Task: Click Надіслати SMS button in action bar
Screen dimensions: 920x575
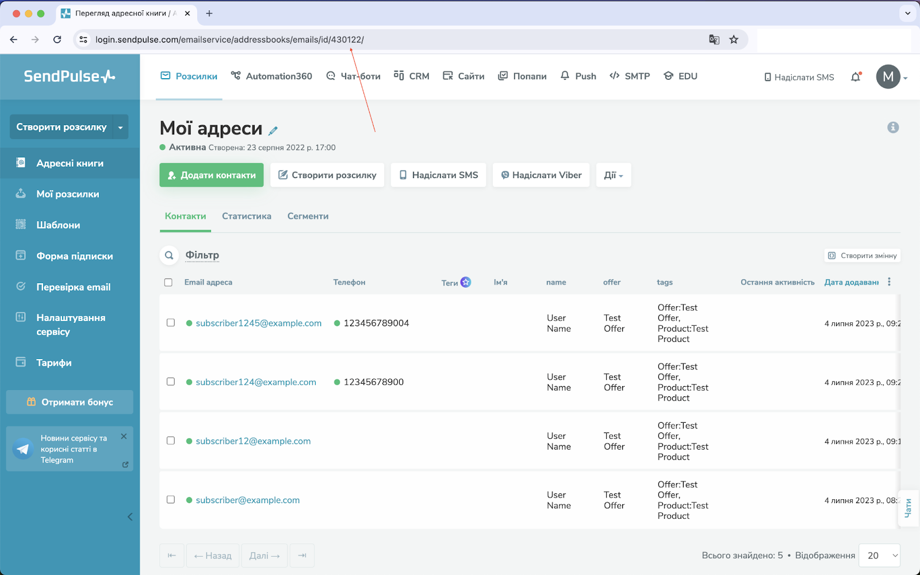Action: [x=439, y=175]
